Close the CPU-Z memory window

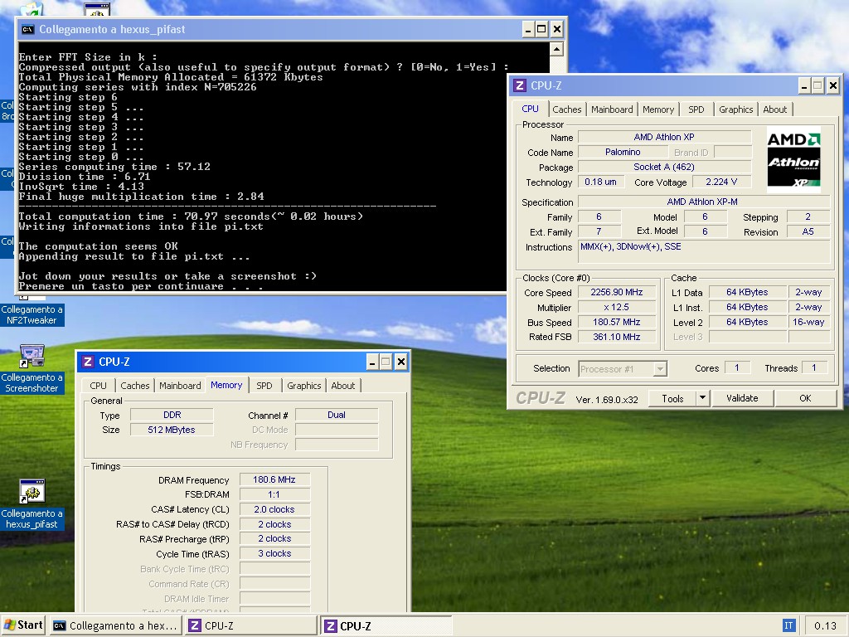[x=400, y=362]
